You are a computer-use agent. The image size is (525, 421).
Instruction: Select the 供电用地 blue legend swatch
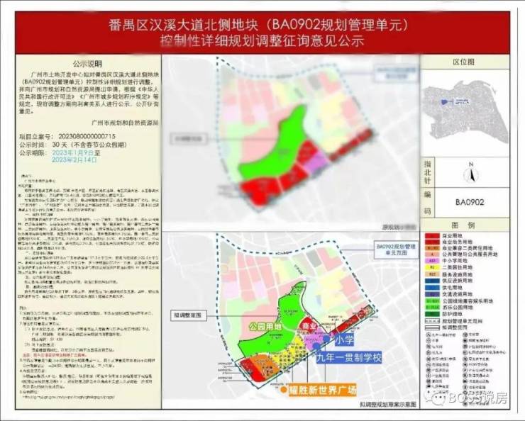[432, 288]
